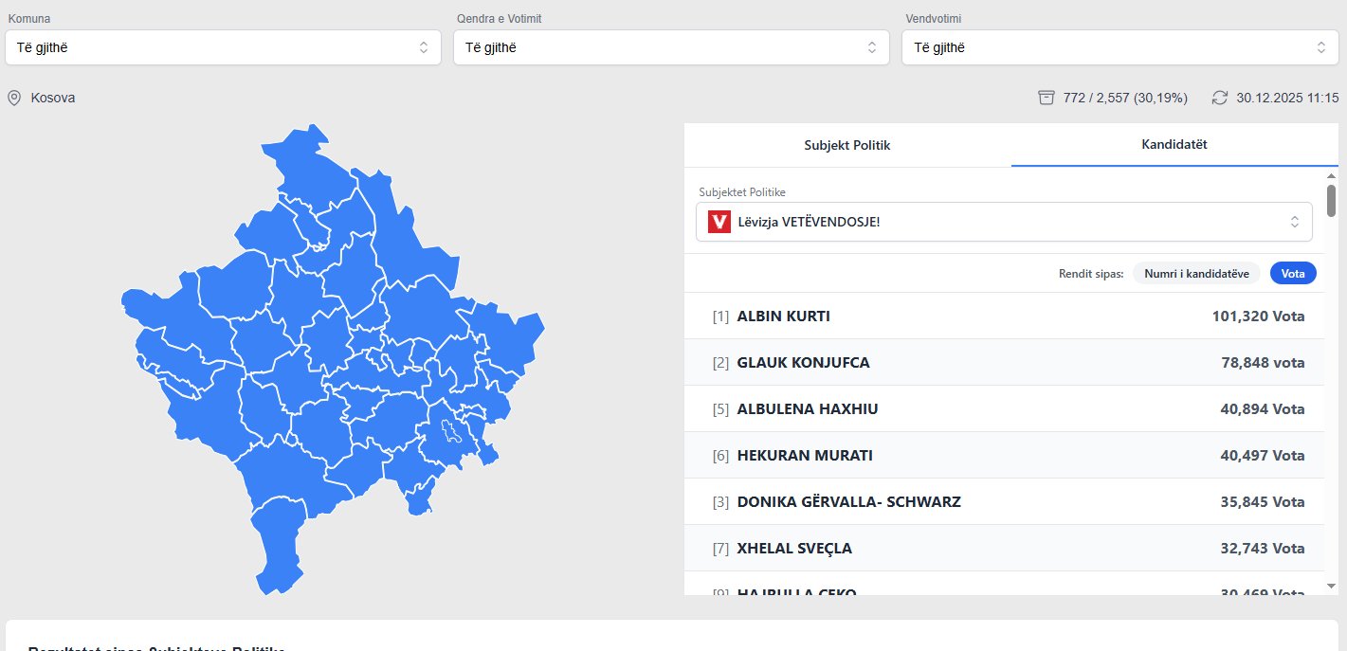
Task: Click scrollbar down arrow in candidates panel
Action: (x=1331, y=587)
